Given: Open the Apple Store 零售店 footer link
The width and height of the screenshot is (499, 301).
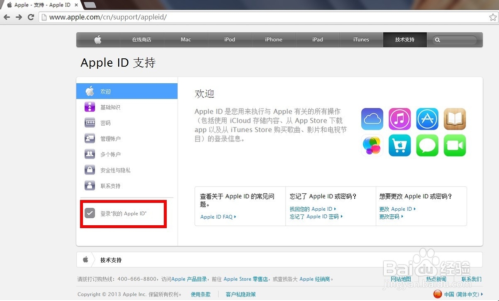Looking at the screenshot, I should (246, 279).
